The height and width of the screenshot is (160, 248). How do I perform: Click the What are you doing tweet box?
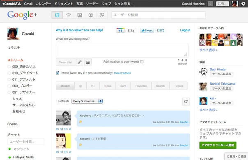(x=122, y=50)
